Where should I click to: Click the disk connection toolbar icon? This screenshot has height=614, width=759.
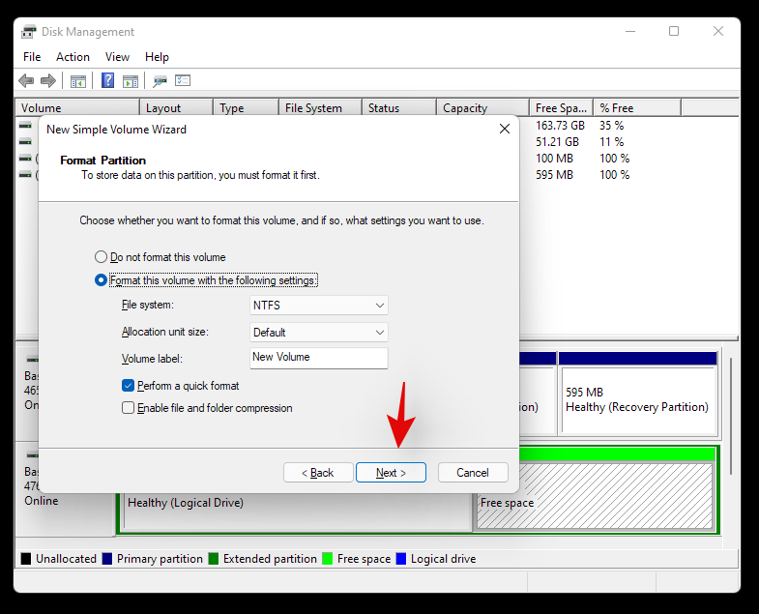pos(161,81)
